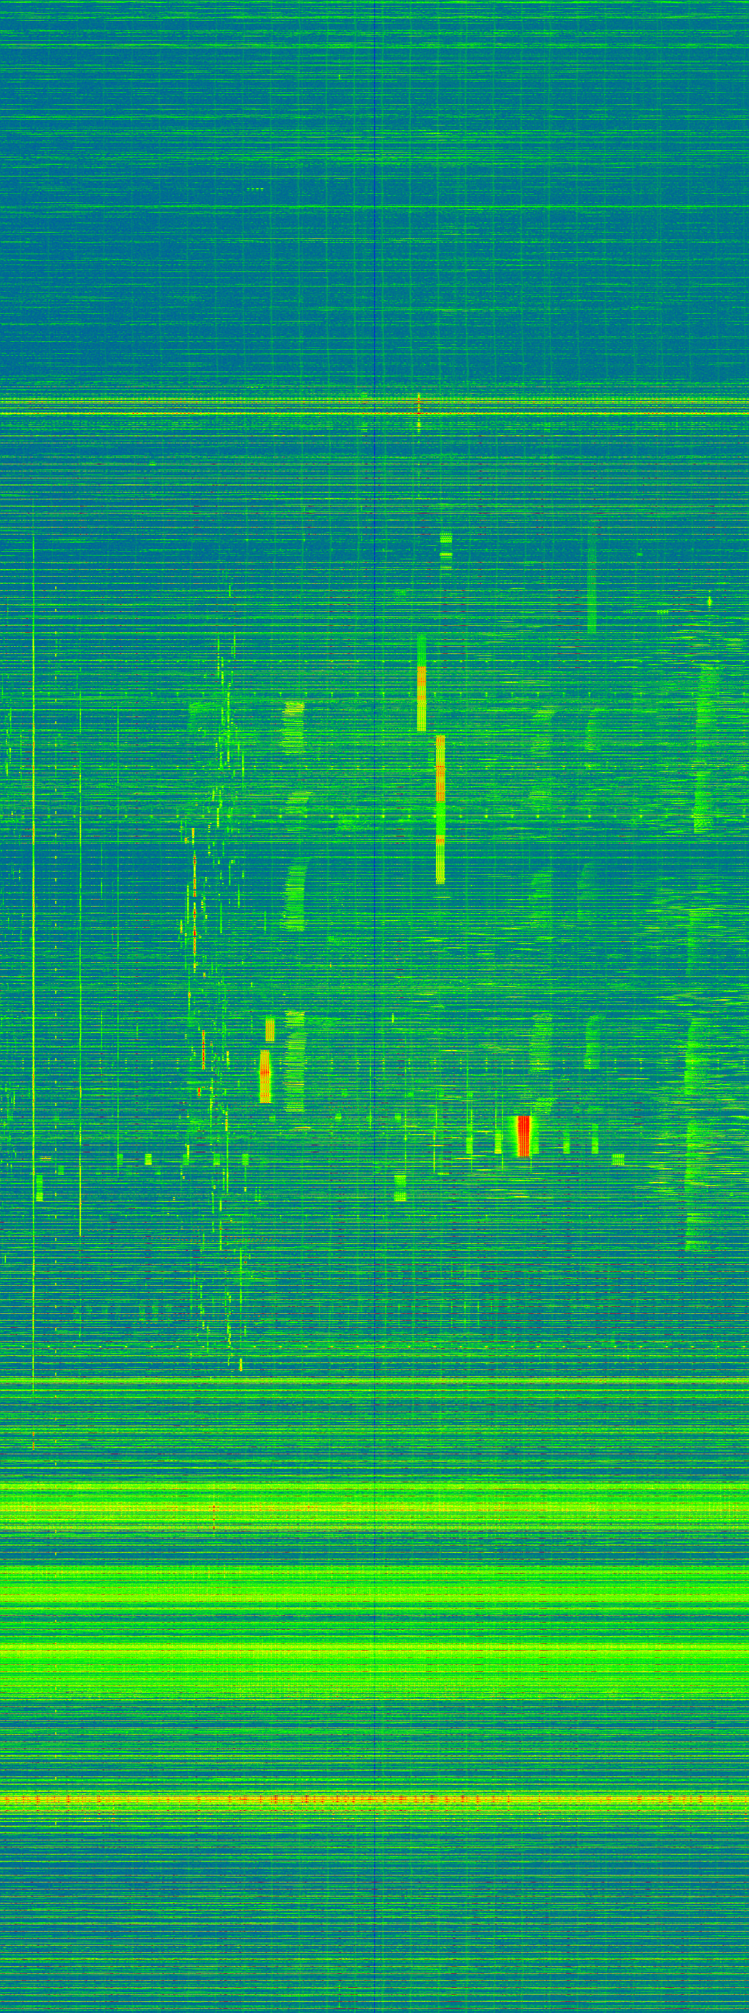
Task: Click the small dotted marks in upper blue area
Action: coord(255,189)
